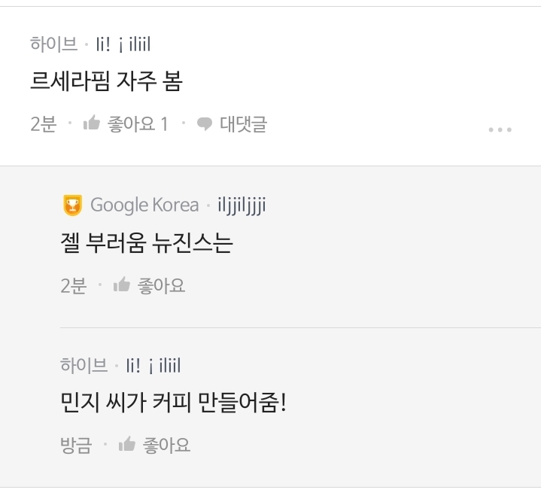Select the reply text "젤 부러움 뉴진스는"

coord(147,242)
